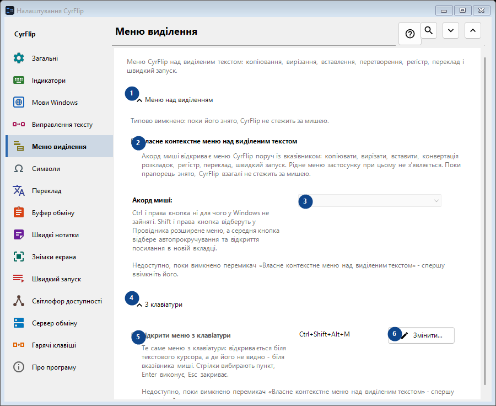Select the active Меню виділення sidebar item
The image size is (496, 406).
tap(60, 146)
